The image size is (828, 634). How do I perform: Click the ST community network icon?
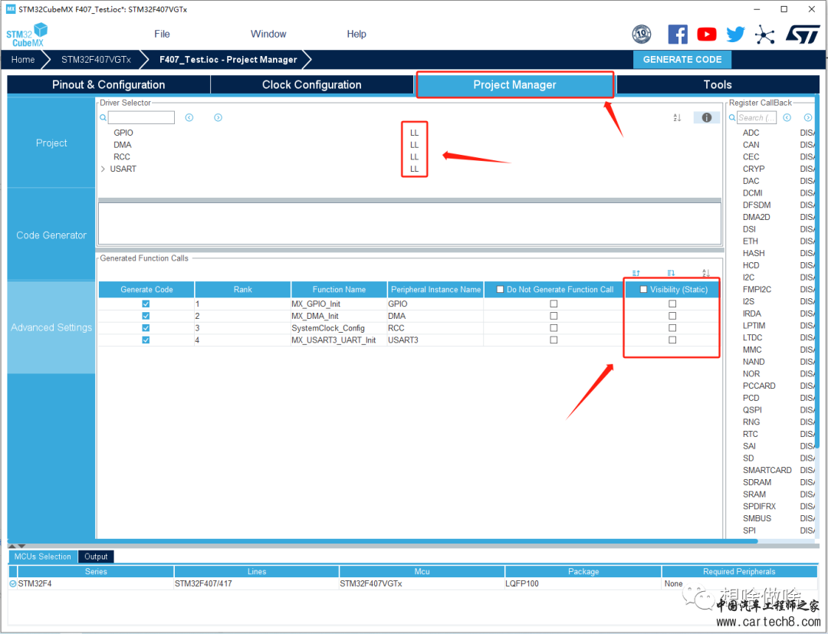coord(764,34)
